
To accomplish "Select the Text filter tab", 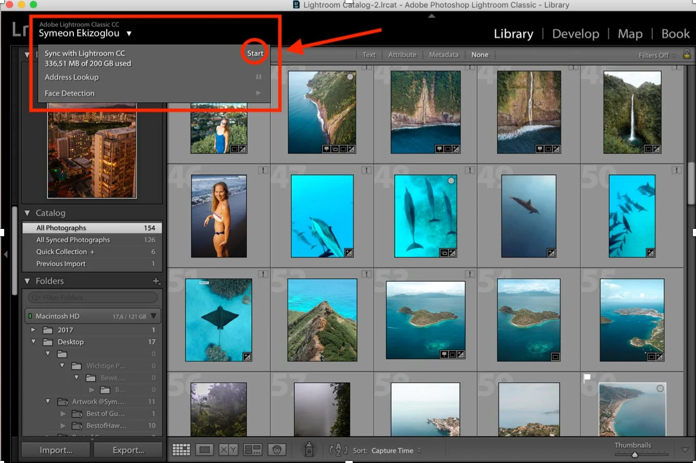I will [369, 55].
